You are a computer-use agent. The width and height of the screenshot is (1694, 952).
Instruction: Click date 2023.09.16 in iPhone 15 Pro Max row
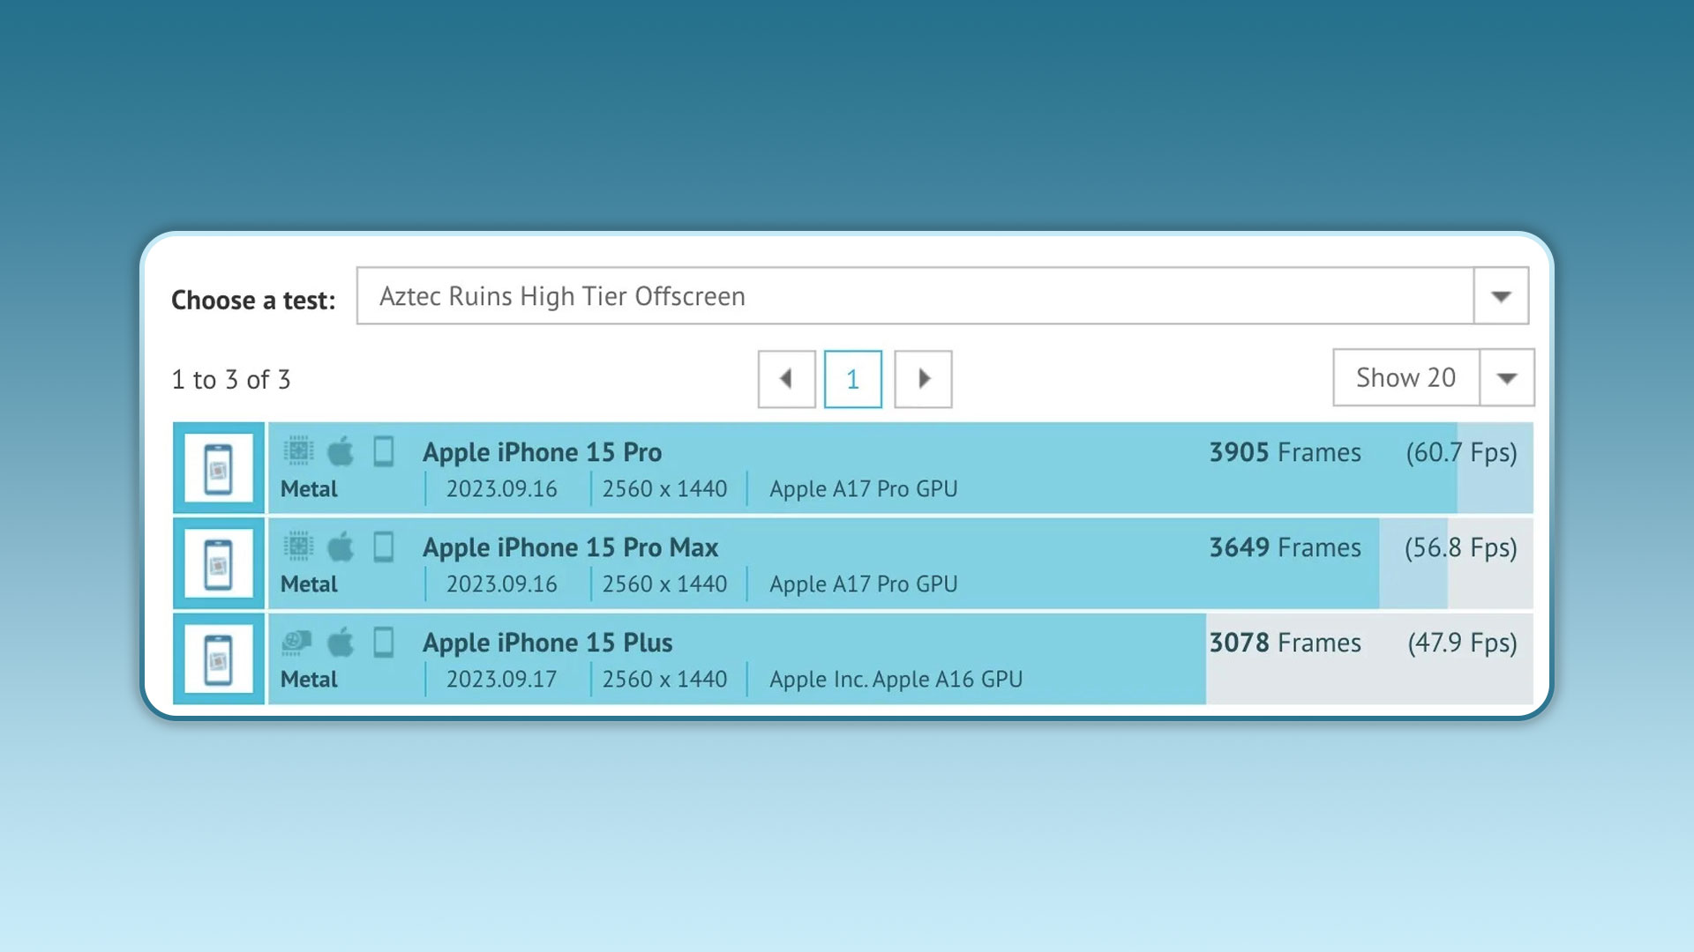coord(501,584)
